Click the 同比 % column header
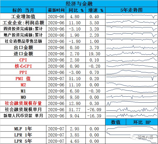This screenshot has height=144, width=158. pyautogui.click(x=76, y=10)
